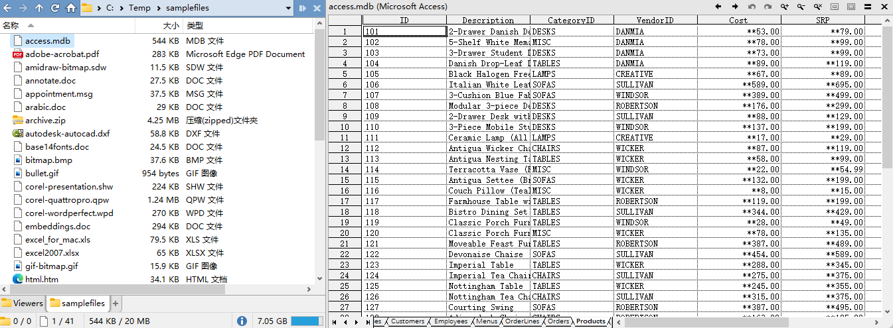Screen dimensions: 893x328
Task: Click the disk free space bar
Action: tap(306, 321)
